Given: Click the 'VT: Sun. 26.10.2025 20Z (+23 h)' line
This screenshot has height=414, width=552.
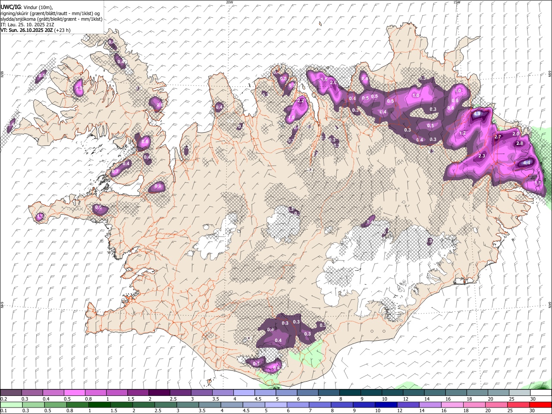Looking at the screenshot, I should pyautogui.click(x=35, y=30).
